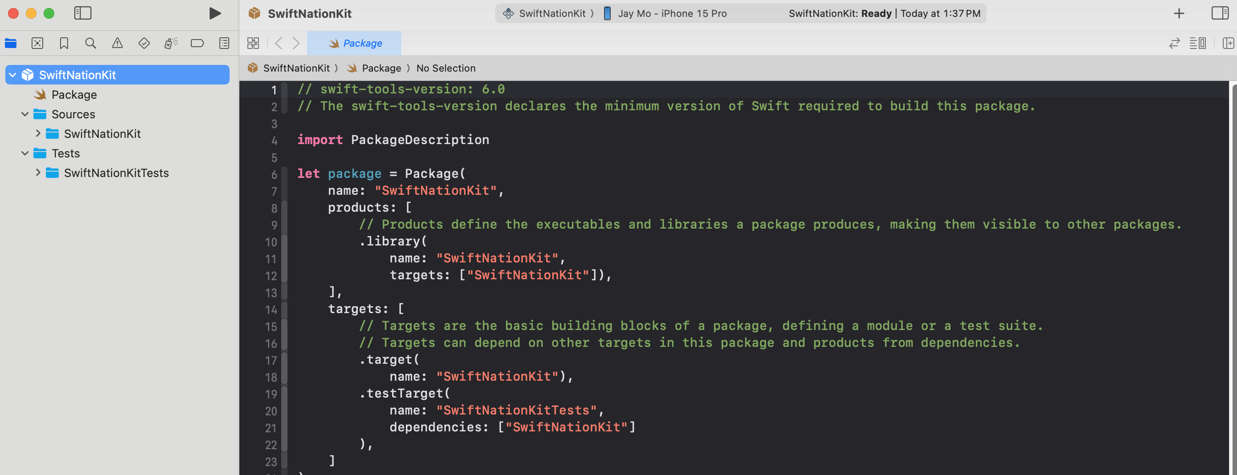Click the PackageDescription module name

420,140
